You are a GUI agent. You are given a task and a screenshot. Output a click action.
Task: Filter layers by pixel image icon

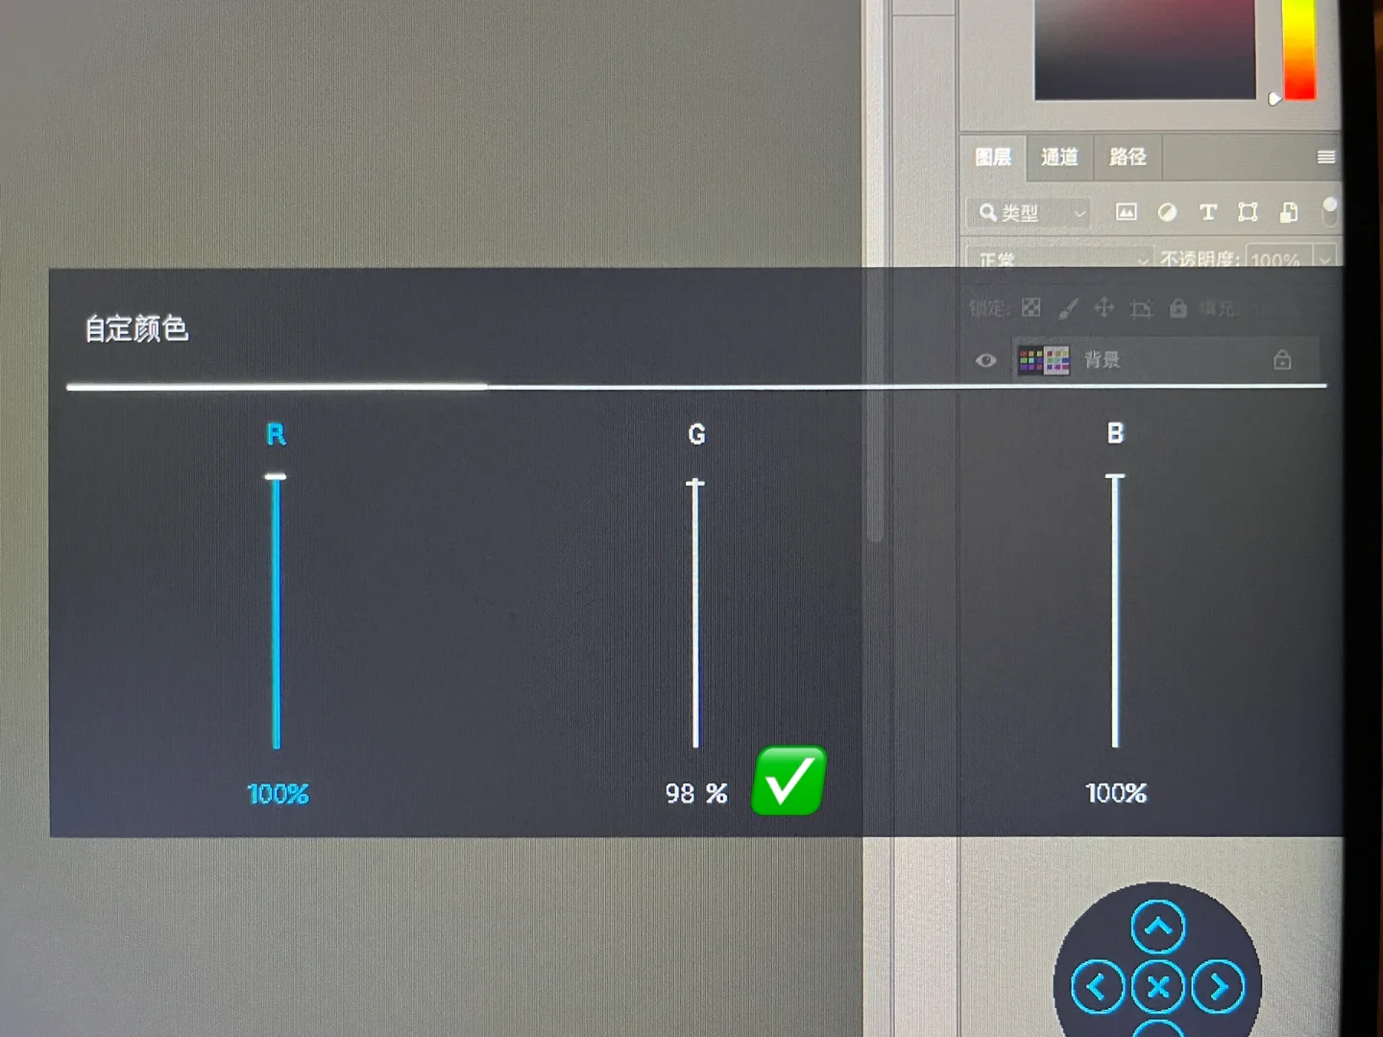tap(1126, 212)
